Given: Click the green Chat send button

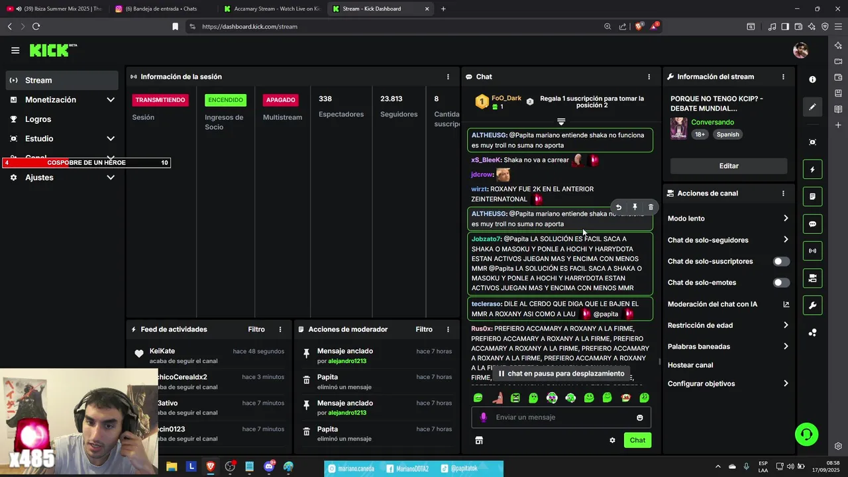Looking at the screenshot, I should (x=637, y=440).
